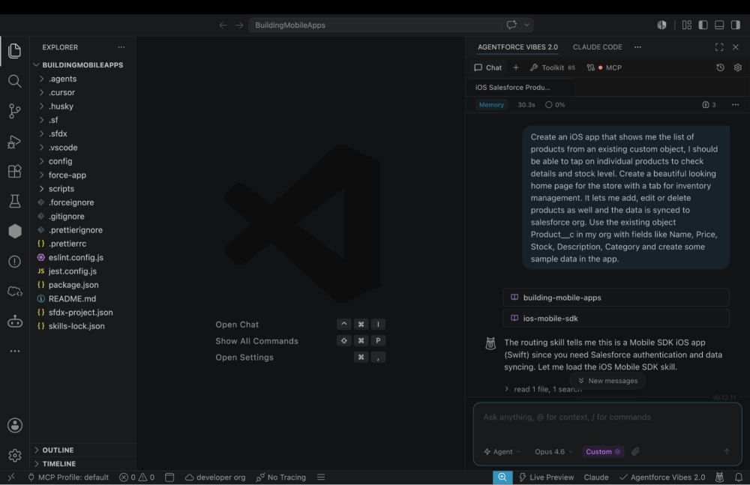Toggle secondary side bar visibility

[735, 25]
